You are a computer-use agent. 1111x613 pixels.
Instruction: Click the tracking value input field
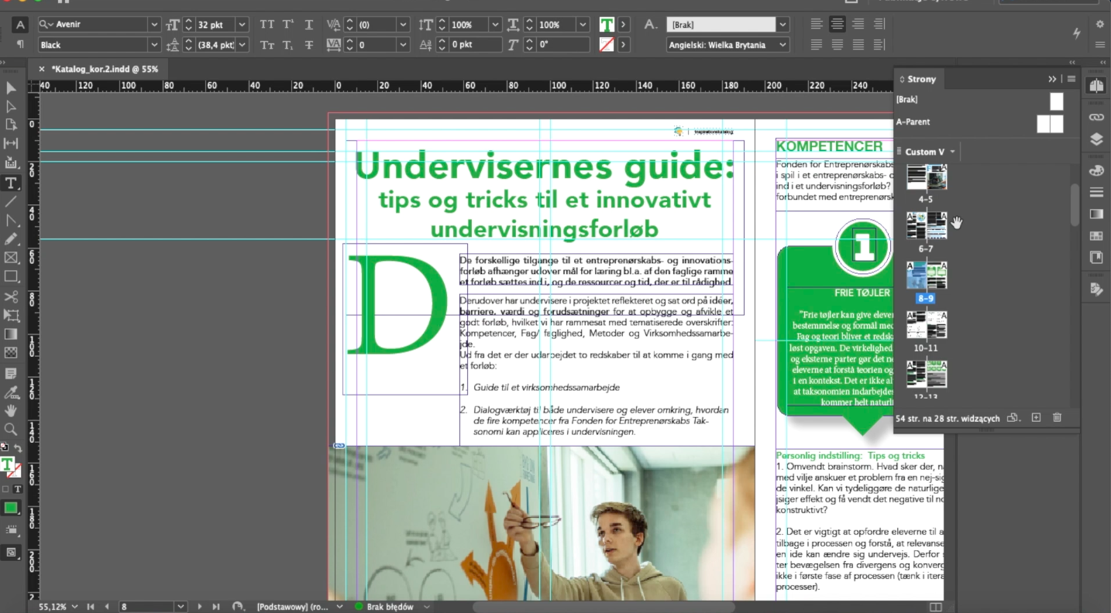point(377,45)
